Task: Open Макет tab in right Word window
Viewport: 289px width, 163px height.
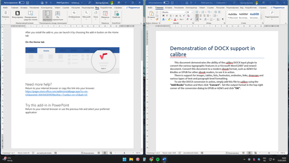Action: (202, 8)
